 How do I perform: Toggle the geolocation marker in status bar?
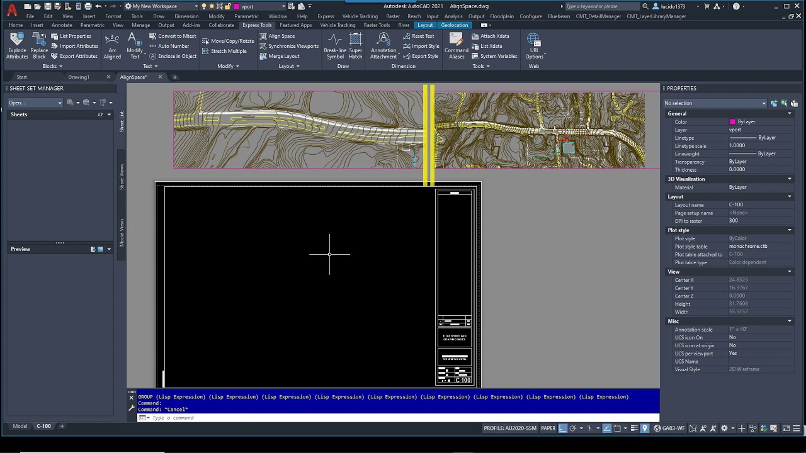point(644,428)
